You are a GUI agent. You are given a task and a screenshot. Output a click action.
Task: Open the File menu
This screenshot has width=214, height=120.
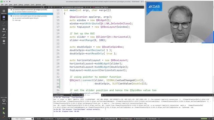(x=2, y=5)
